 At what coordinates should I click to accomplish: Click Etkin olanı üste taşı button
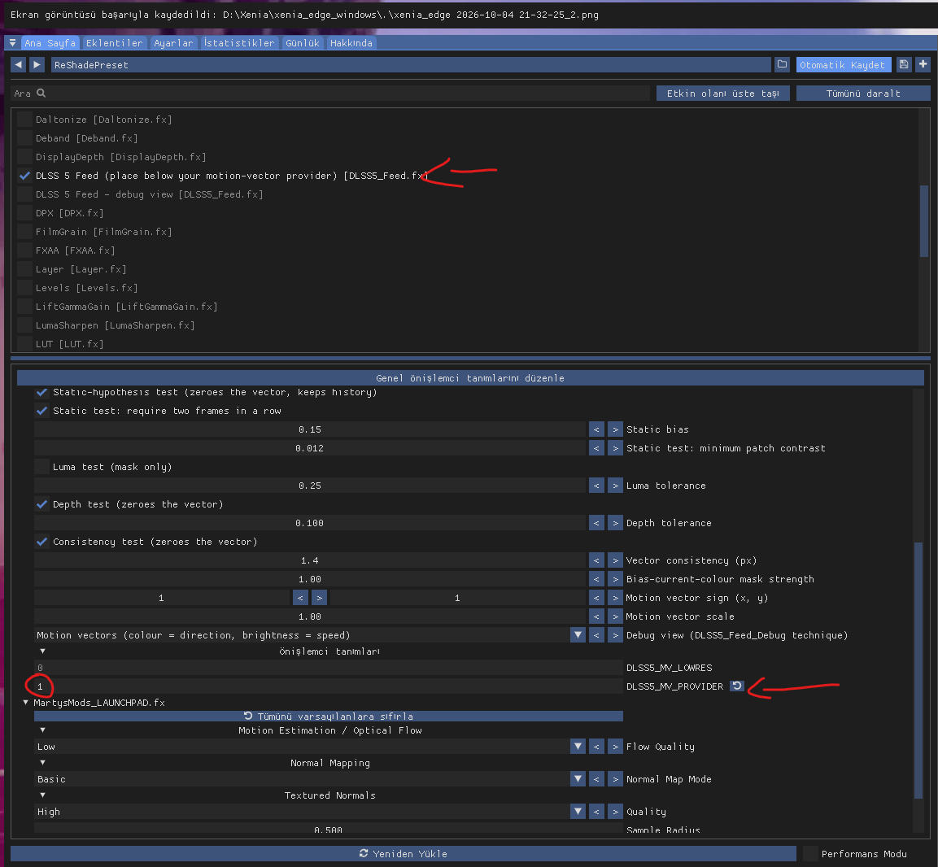pyautogui.click(x=722, y=94)
